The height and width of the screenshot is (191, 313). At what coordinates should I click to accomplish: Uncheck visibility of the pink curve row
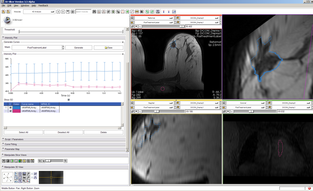[11, 111]
